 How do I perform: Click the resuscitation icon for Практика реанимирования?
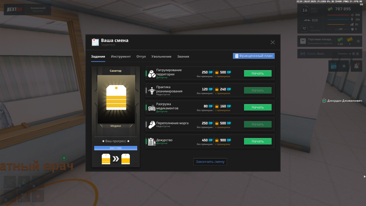(152, 90)
